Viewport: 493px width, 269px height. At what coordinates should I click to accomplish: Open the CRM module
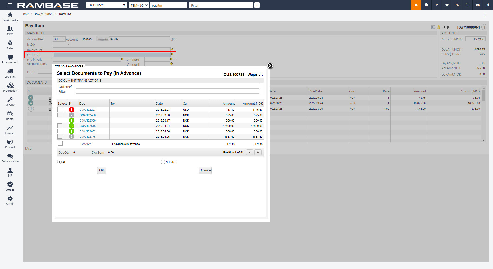pos(10,31)
